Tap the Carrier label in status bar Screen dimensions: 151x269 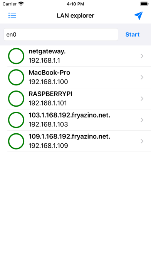point(10,4)
